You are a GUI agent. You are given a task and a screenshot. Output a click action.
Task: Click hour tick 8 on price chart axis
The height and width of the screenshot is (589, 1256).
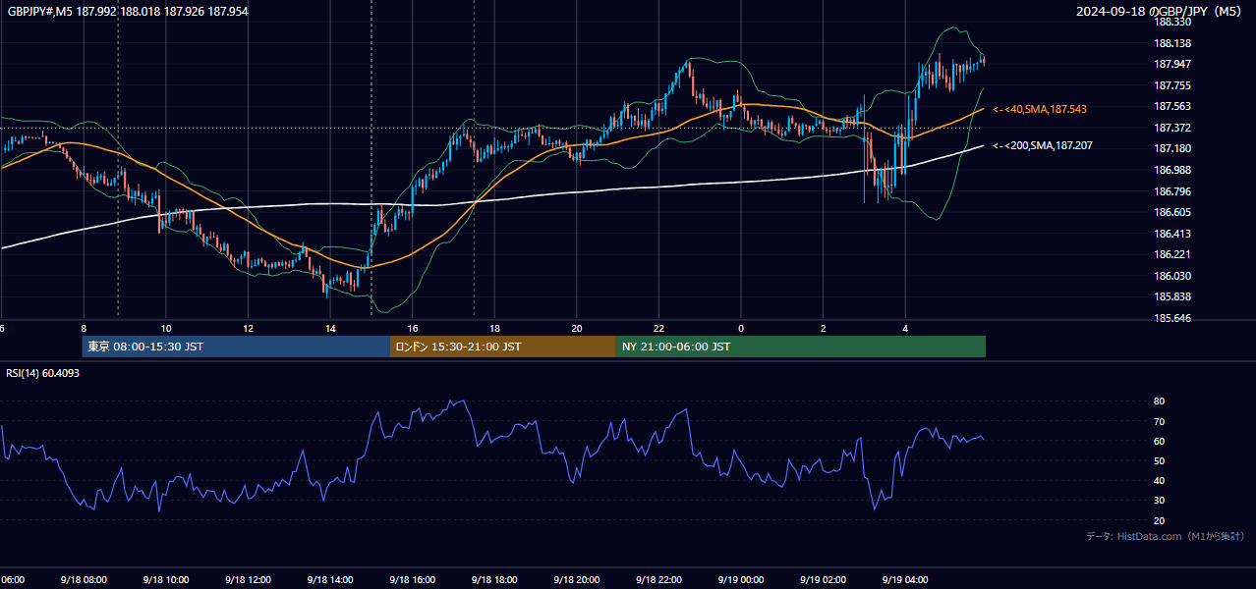click(x=84, y=328)
